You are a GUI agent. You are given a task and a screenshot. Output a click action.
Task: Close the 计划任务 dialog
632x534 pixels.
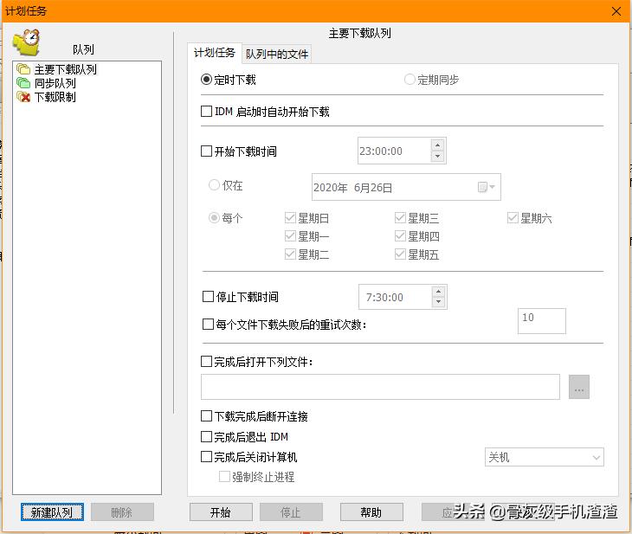point(616,11)
